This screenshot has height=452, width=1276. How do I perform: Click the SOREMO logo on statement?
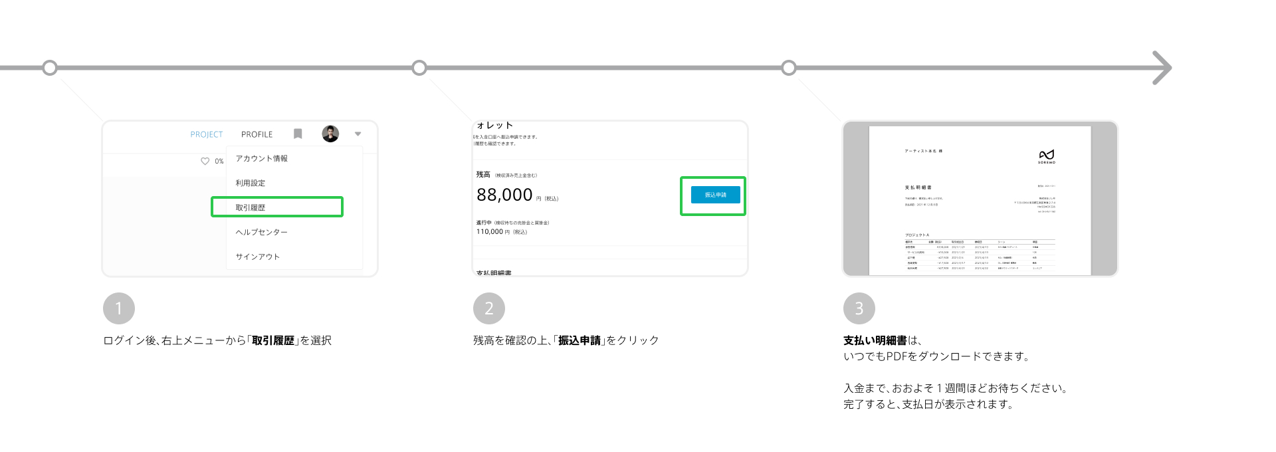pos(1047,156)
